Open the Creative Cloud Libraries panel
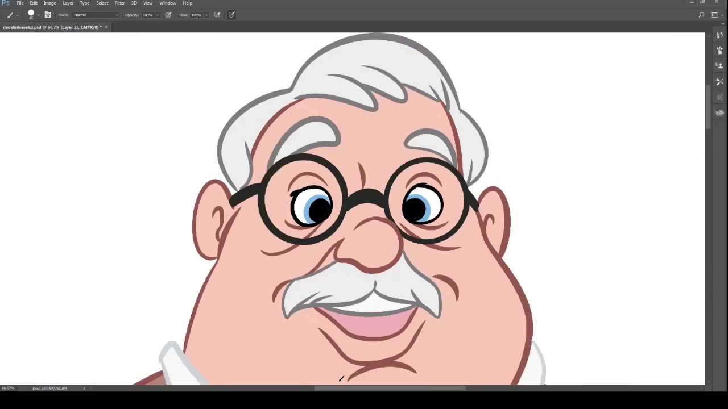 [x=719, y=112]
